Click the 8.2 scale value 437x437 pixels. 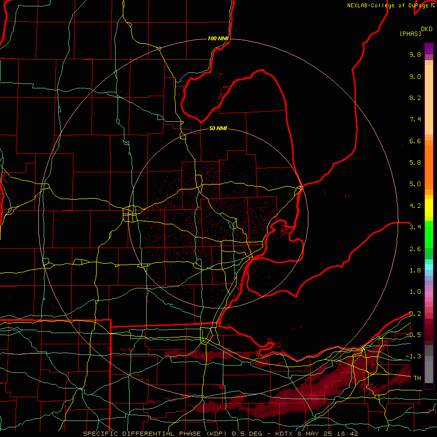[x=415, y=98]
